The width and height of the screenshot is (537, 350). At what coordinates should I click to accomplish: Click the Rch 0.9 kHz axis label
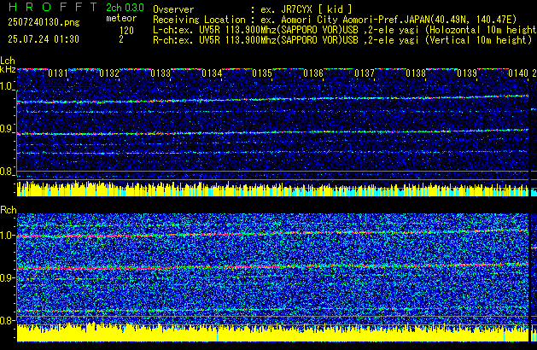point(7,277)
